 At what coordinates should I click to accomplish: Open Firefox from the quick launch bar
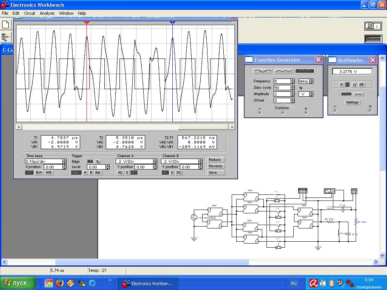point(59,283)
